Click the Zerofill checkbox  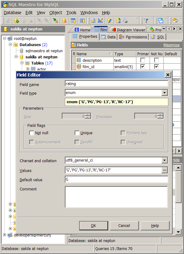coord(77,142)
